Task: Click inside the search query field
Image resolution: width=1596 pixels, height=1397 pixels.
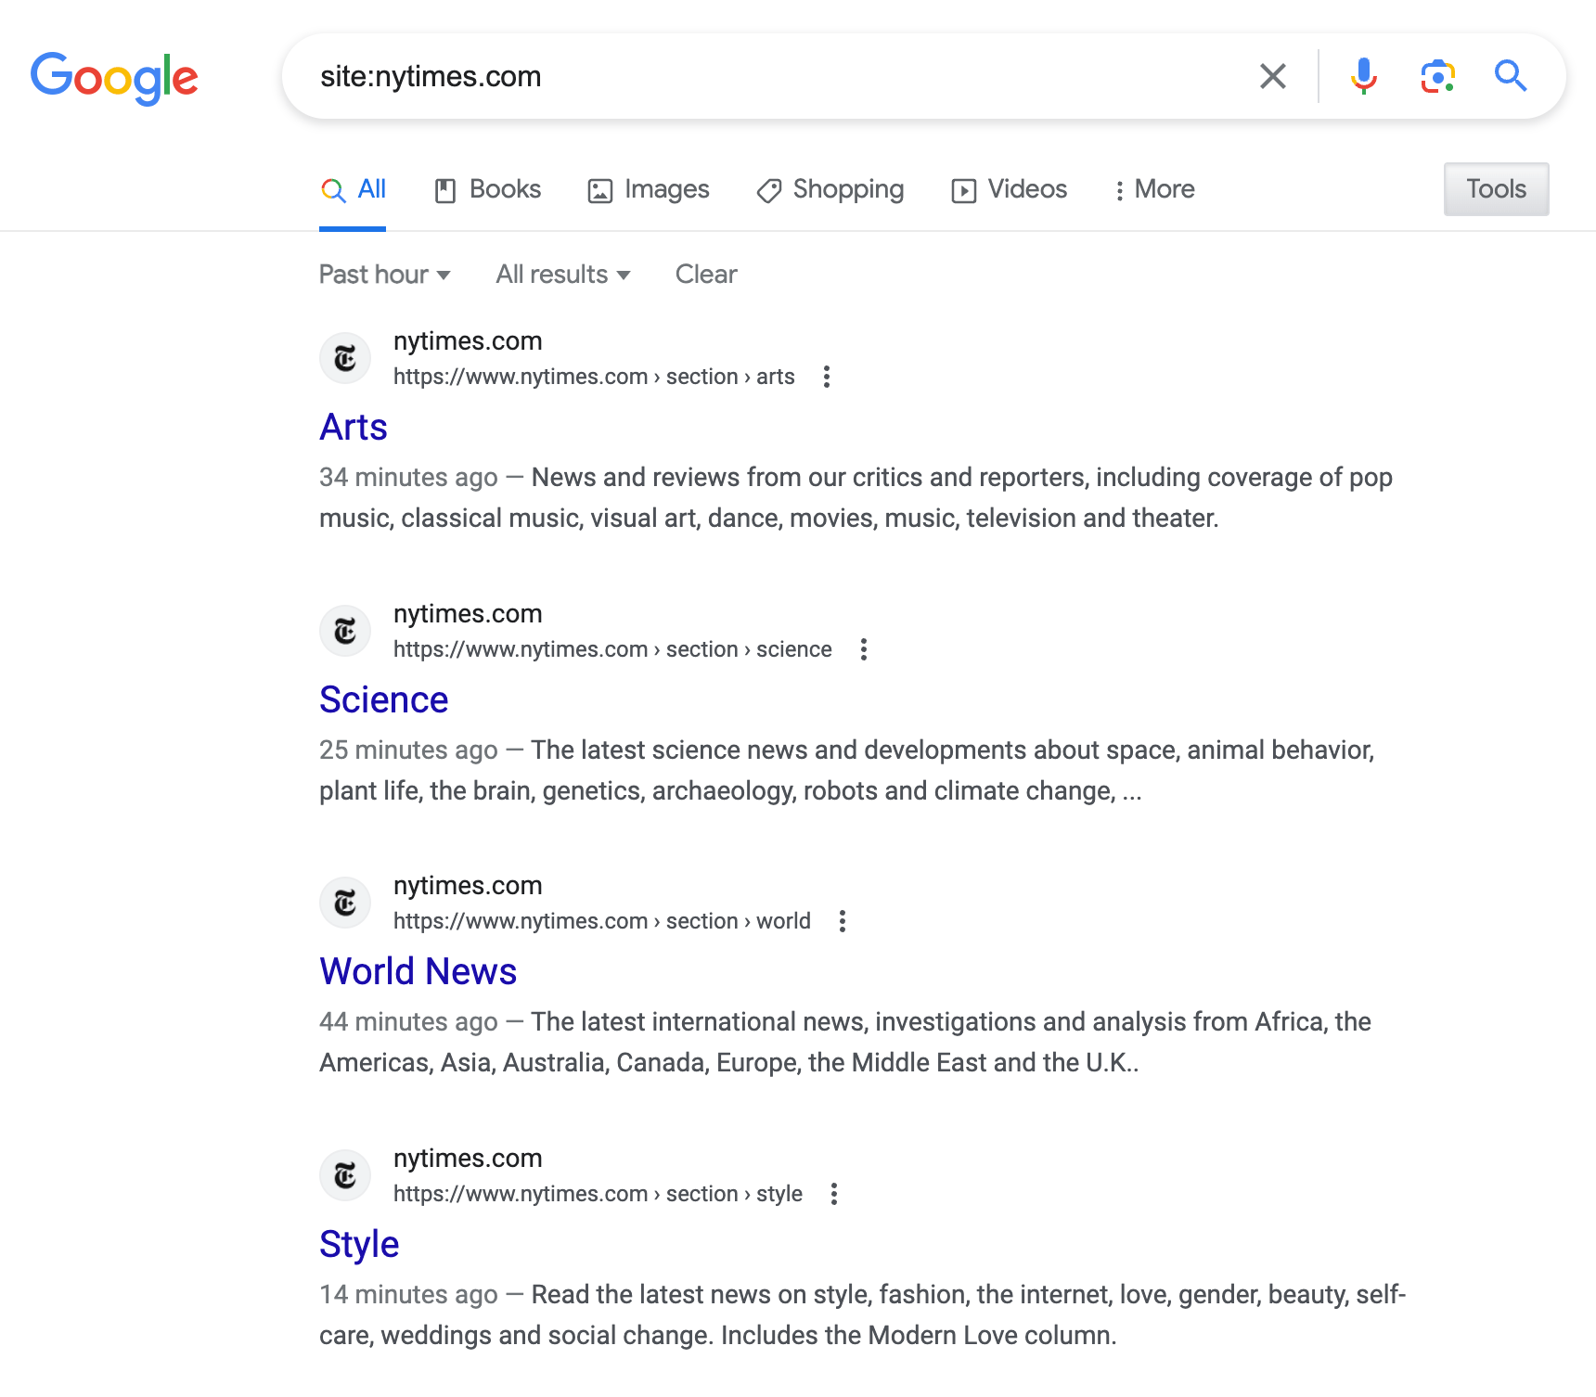Action: (742, 77)
